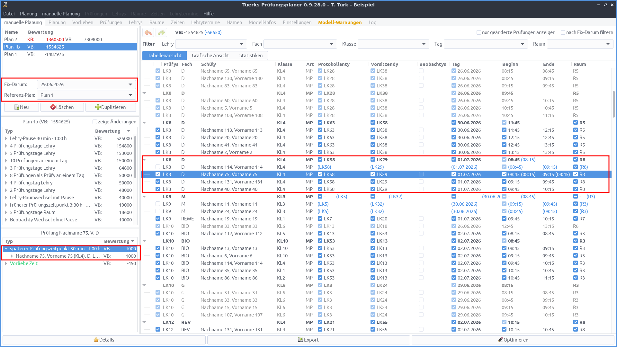Check 'zeige Änderungen' in Plan 1b panel
Viewport: 617px width, 347px height.
pos(95,121)
